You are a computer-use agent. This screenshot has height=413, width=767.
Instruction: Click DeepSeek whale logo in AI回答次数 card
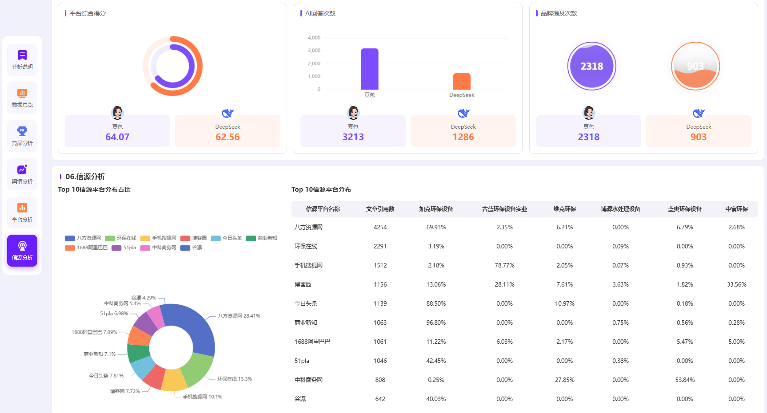tap(463, 113)
